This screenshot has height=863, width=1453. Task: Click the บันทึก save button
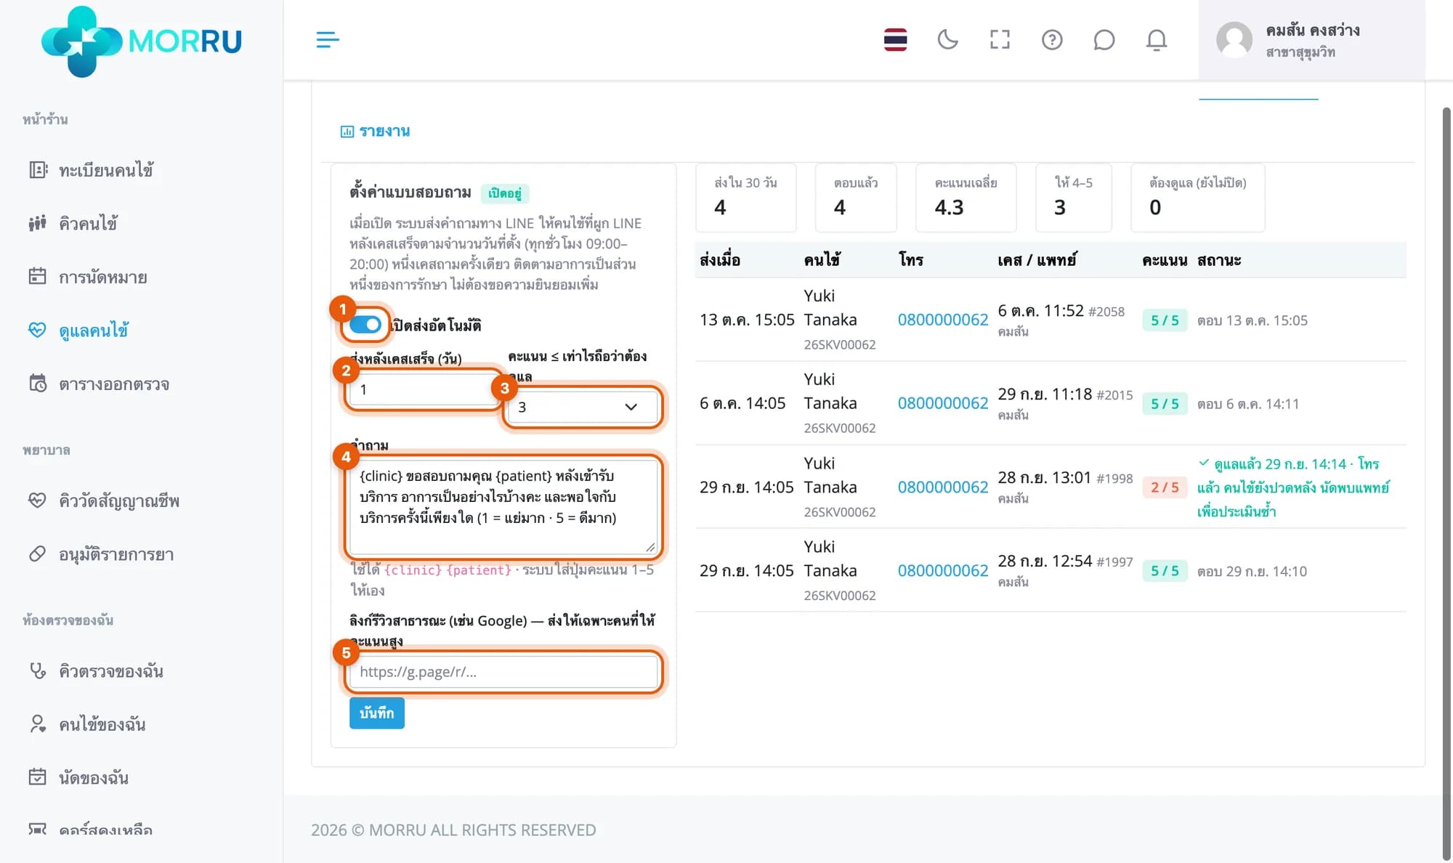pos(376,713)
